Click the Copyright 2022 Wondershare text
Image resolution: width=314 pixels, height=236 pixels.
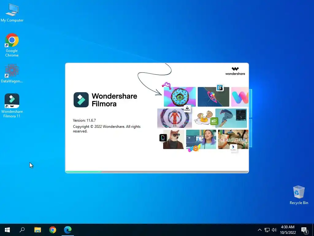(107, 129)
